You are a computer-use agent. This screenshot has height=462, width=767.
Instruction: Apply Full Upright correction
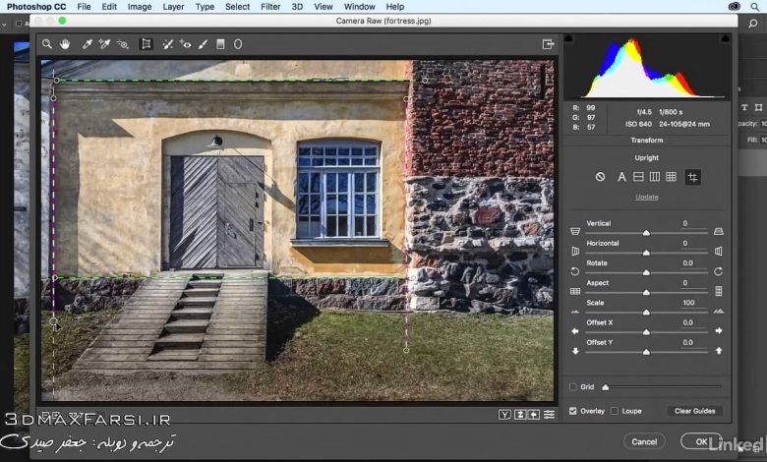tap(671, 177)
